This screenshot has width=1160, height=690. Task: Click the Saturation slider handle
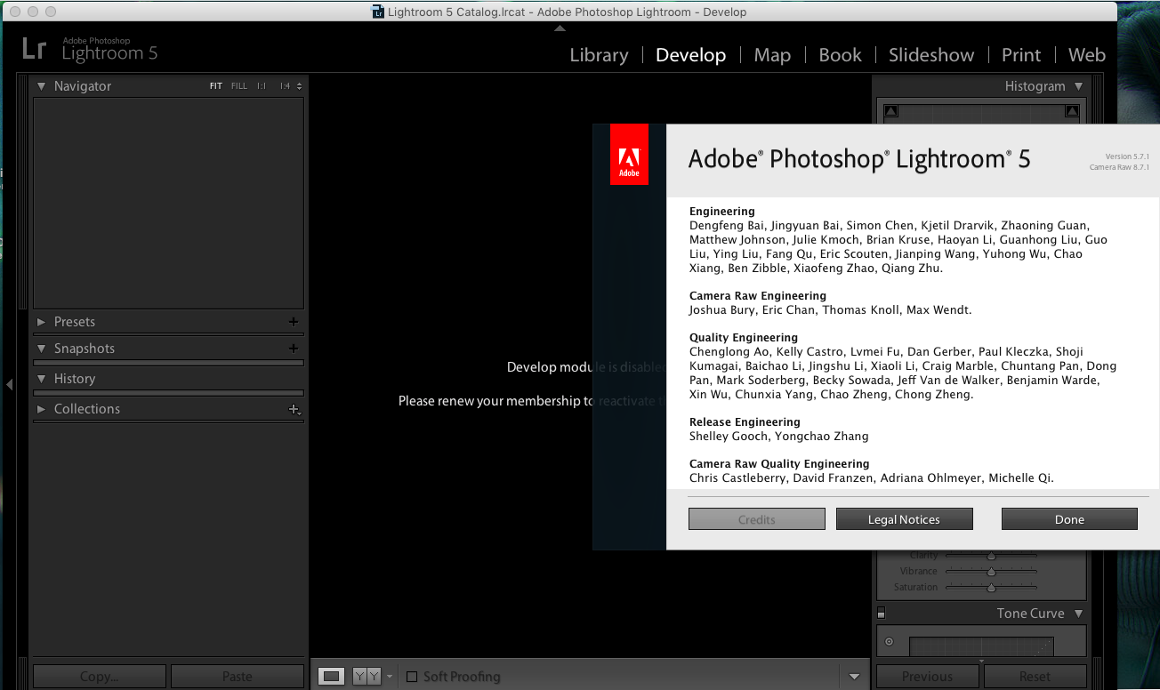click(991, 588)
